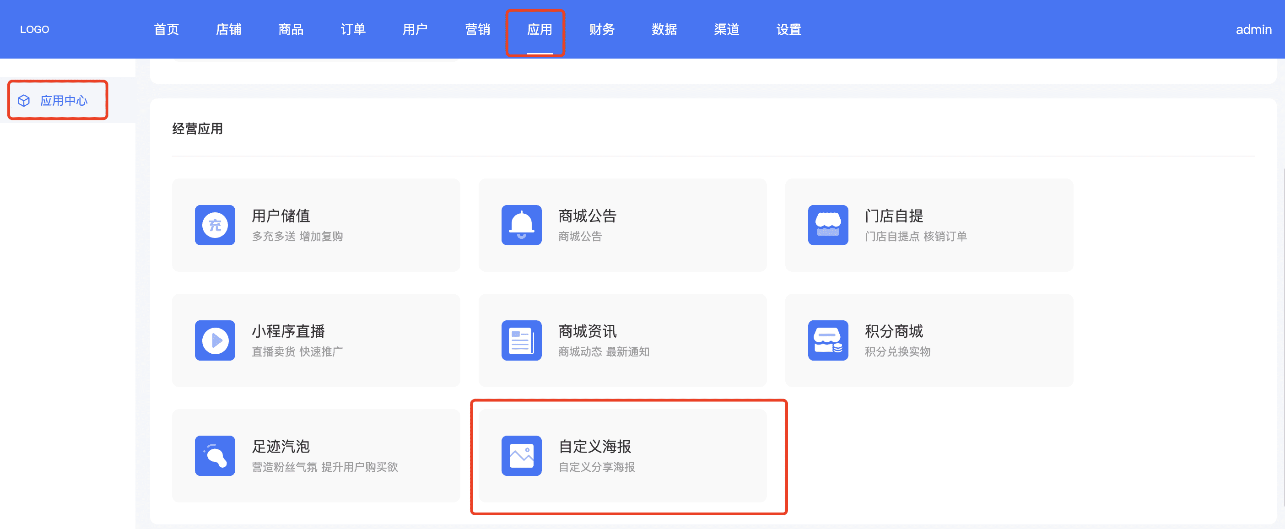This screenshot has width=1285, height=529.
Task: Go to the 商品 menu
Action: [x=291, y=29]
